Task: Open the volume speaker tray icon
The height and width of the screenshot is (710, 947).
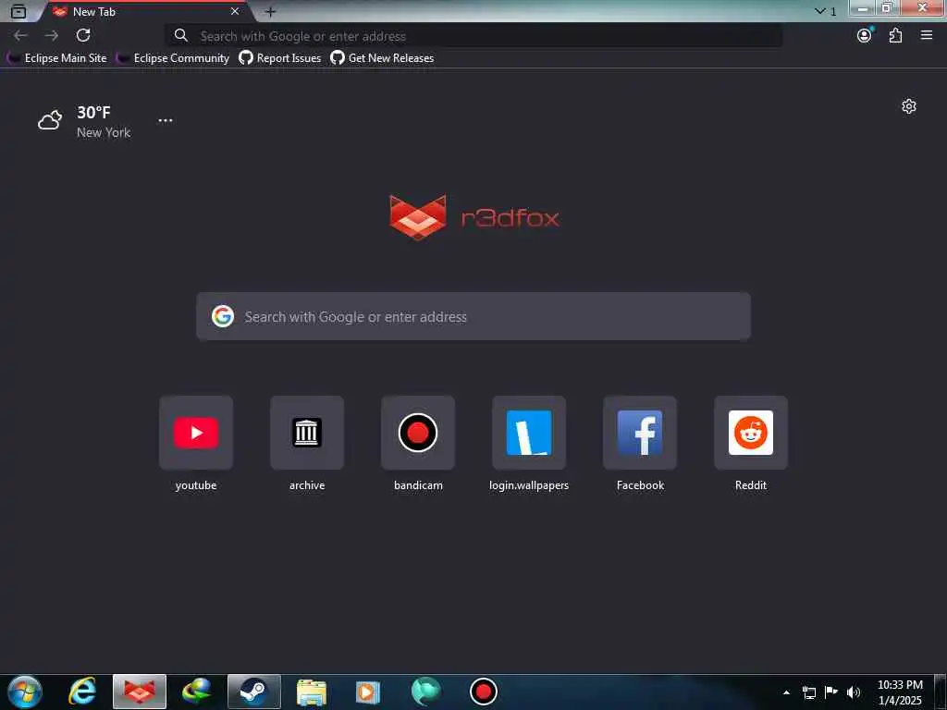Action: (854, 692)
